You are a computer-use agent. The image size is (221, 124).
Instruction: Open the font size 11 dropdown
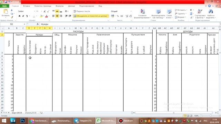(x=41, y=11)
